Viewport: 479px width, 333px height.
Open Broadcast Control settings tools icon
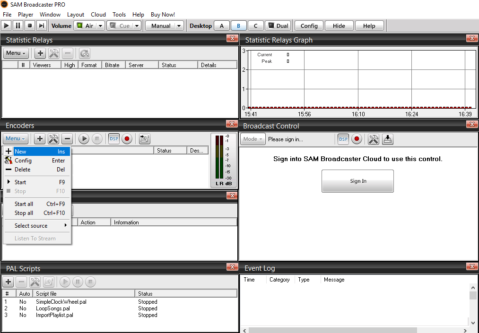coord(373,139)
